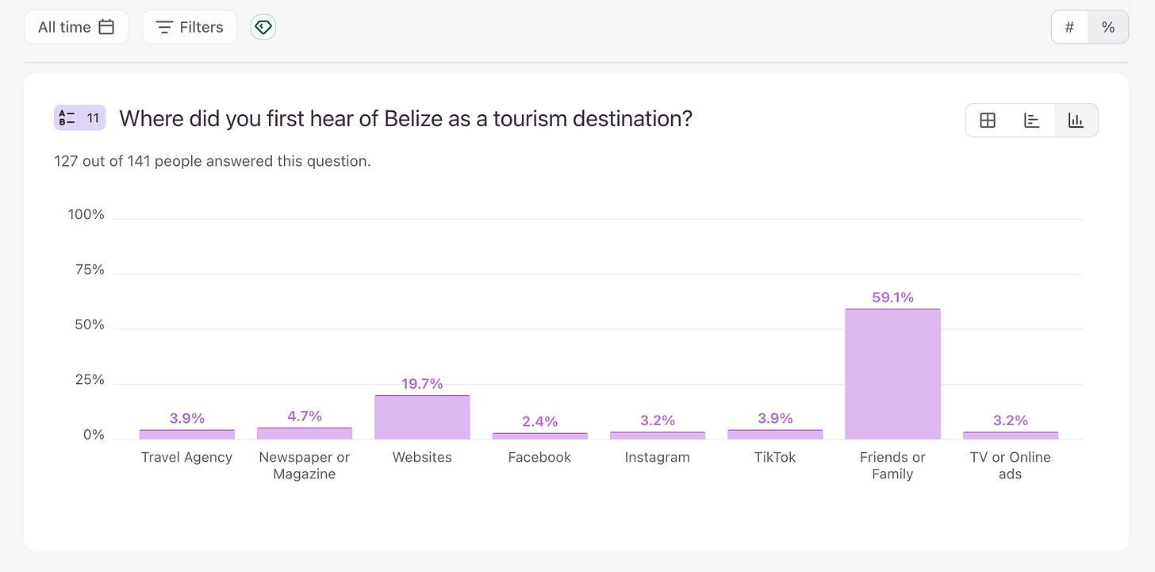This screenshot has height=572, width=1155.
Task: Click the multiple-choice question type icon badge
Action: pyautogui.click(x=79, y=118)
